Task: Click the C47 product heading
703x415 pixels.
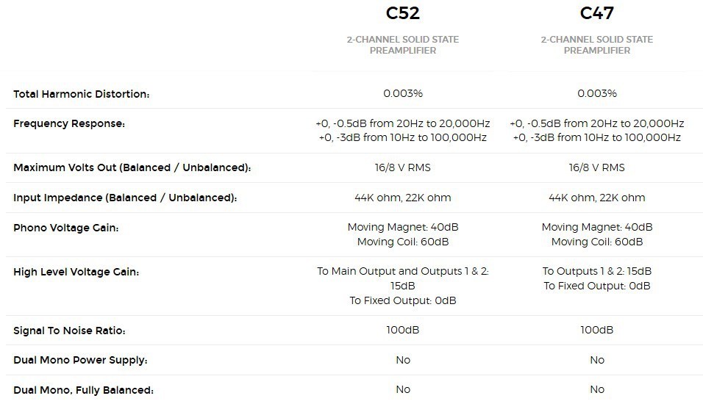Action: point(596,13)
